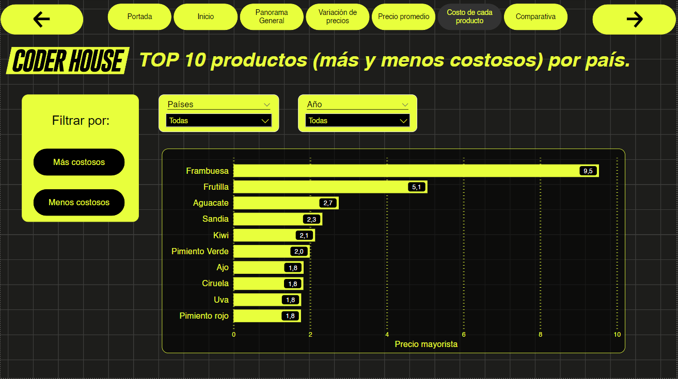The width and height of the screenshot is (678, 379).
Task: Expand the Todas combo box under Año
Action: [x=357, y=120]
